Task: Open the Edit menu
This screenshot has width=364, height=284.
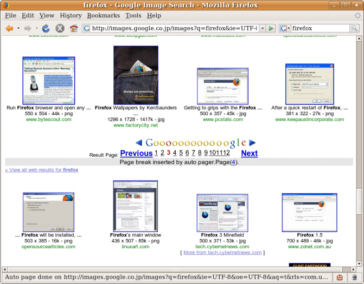Action: [x=28, y=16]
